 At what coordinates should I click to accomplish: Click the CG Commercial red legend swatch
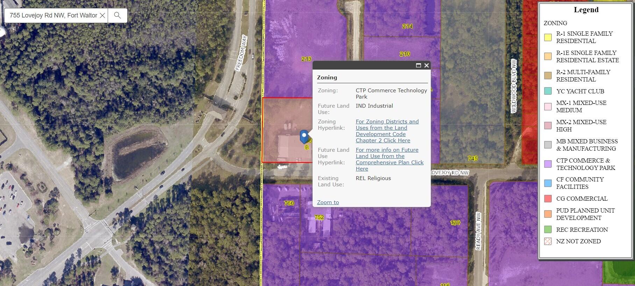click(x=548, y=199)
